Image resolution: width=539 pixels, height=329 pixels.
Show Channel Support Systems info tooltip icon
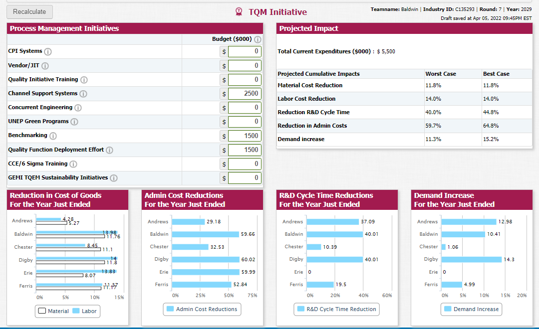point(83,94)
